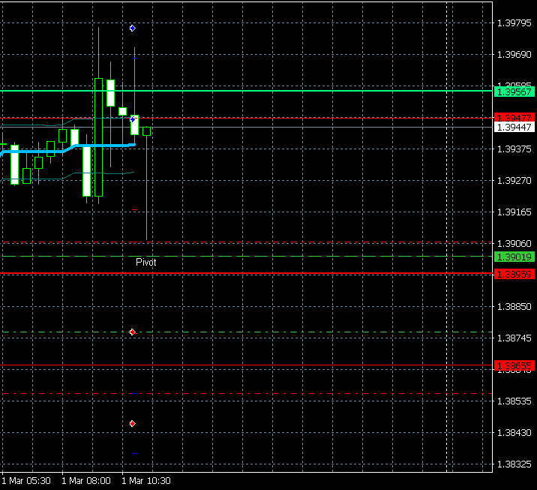This screenshot has height=490, width=537.
Task: Select the red 1.38959 price tag
Action: [514, 275]
